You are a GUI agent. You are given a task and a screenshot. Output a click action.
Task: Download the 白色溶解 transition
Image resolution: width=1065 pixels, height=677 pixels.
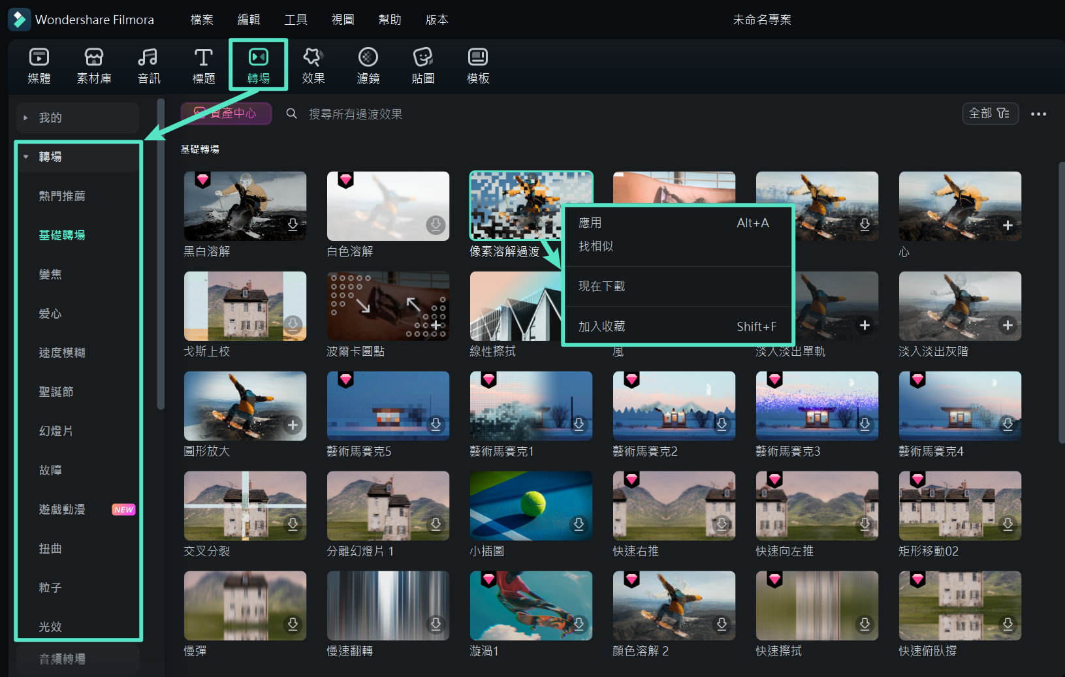pos(436,225)
